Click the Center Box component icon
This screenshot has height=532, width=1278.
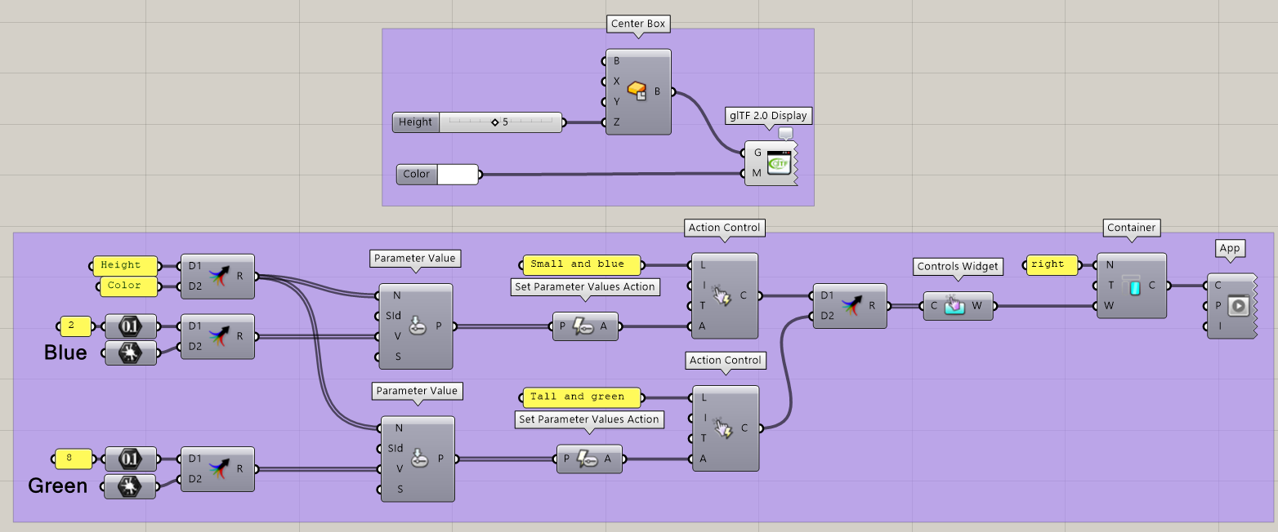[x=637, y=91]
